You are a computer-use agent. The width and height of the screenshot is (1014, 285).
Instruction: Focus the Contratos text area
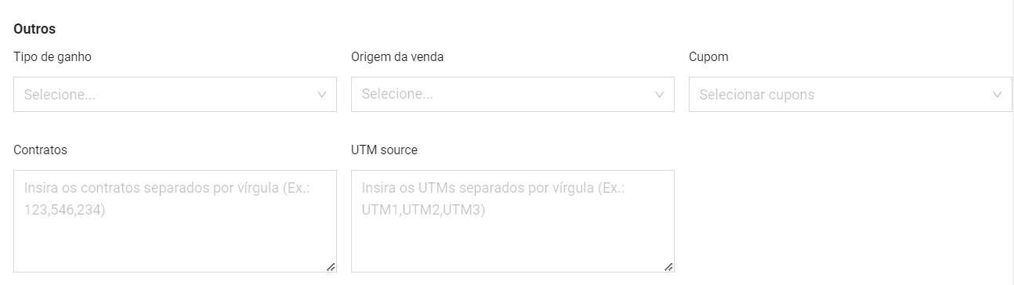click(x=175, y=222)
